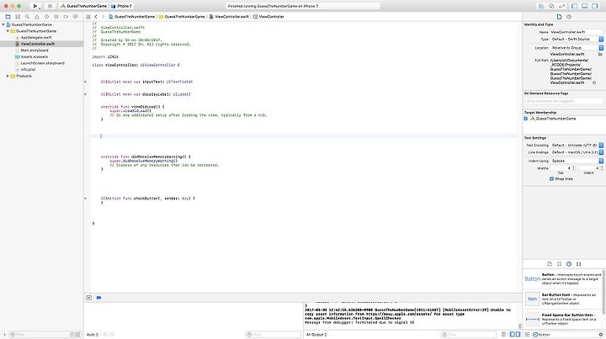Add a new file with plus button

click(4, 335)
